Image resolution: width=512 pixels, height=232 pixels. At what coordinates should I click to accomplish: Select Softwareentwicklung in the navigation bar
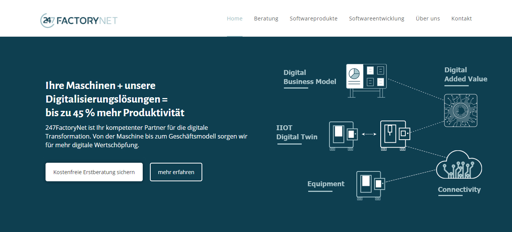(x=377, y=19)
